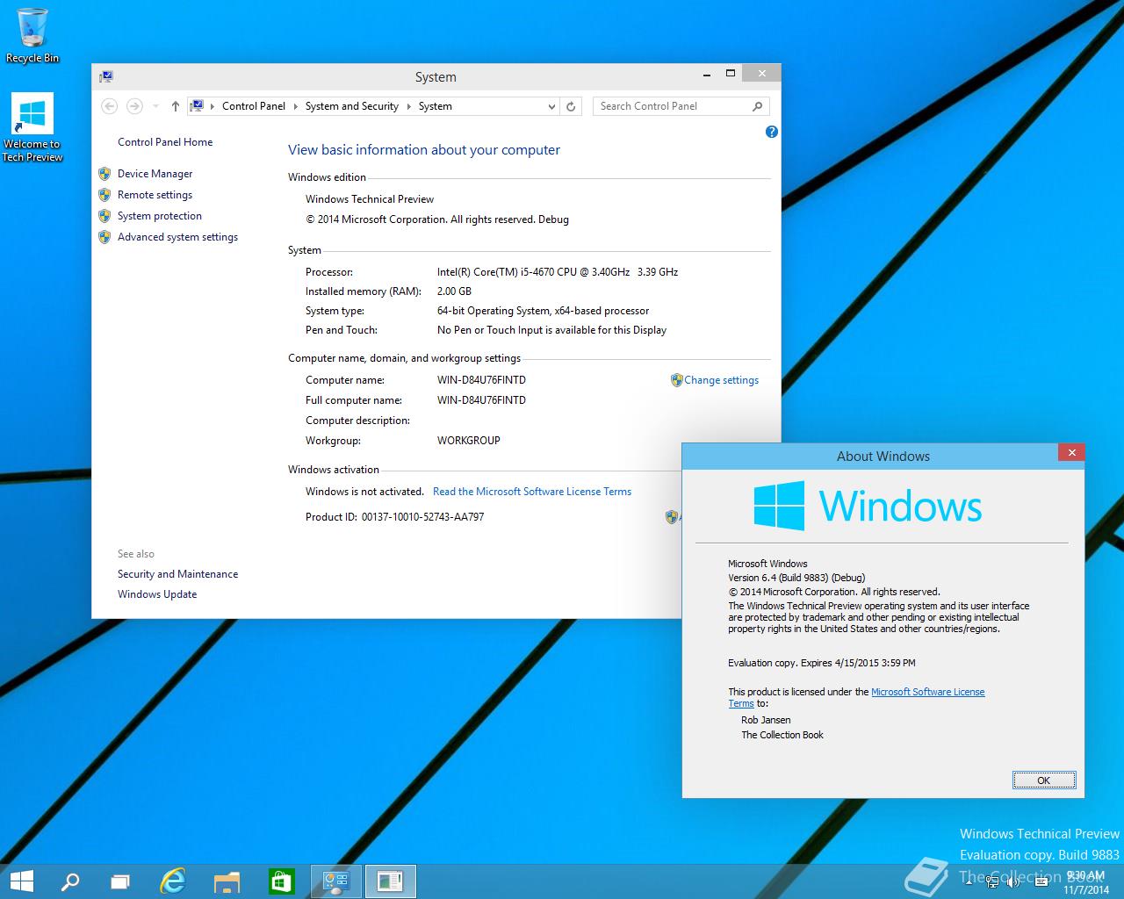Open Advanced system settings link

(x=177, y=237)
